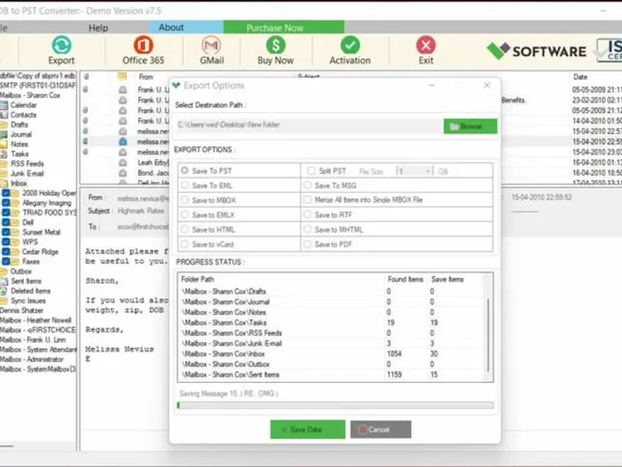Image resolution: width=622 pixels, height=467 pixels.
Task: Open the PST file size dropdown
Action: (x=414, y=171)
